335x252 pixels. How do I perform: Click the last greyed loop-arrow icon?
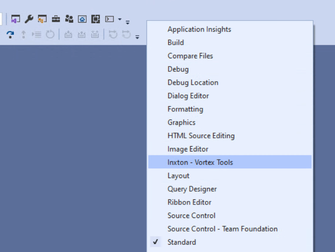pyautogui.click(x=126, y=34)
